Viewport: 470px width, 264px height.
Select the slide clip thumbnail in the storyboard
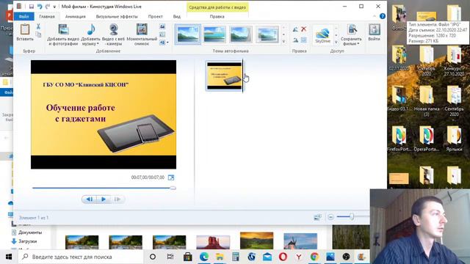(224, 76)
